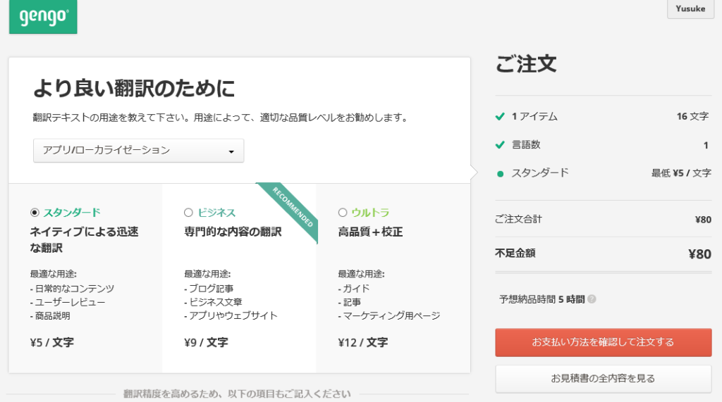The height and width of the screenshot is (402, 722).
Task: Select the ビジネス radio button
Action: (188, 213)
